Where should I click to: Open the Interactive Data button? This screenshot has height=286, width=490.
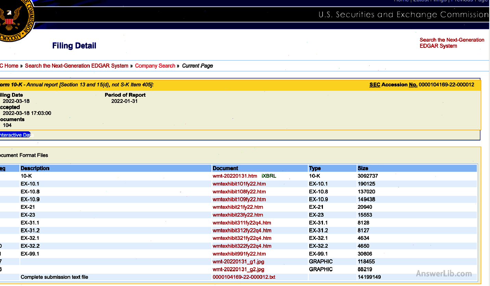click(x=15, y=135)
